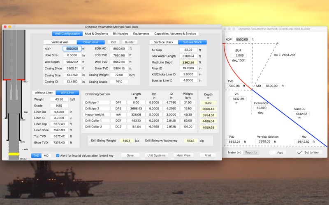
Task: Click the Drill String Weight value
Action: tap(126, 141)
